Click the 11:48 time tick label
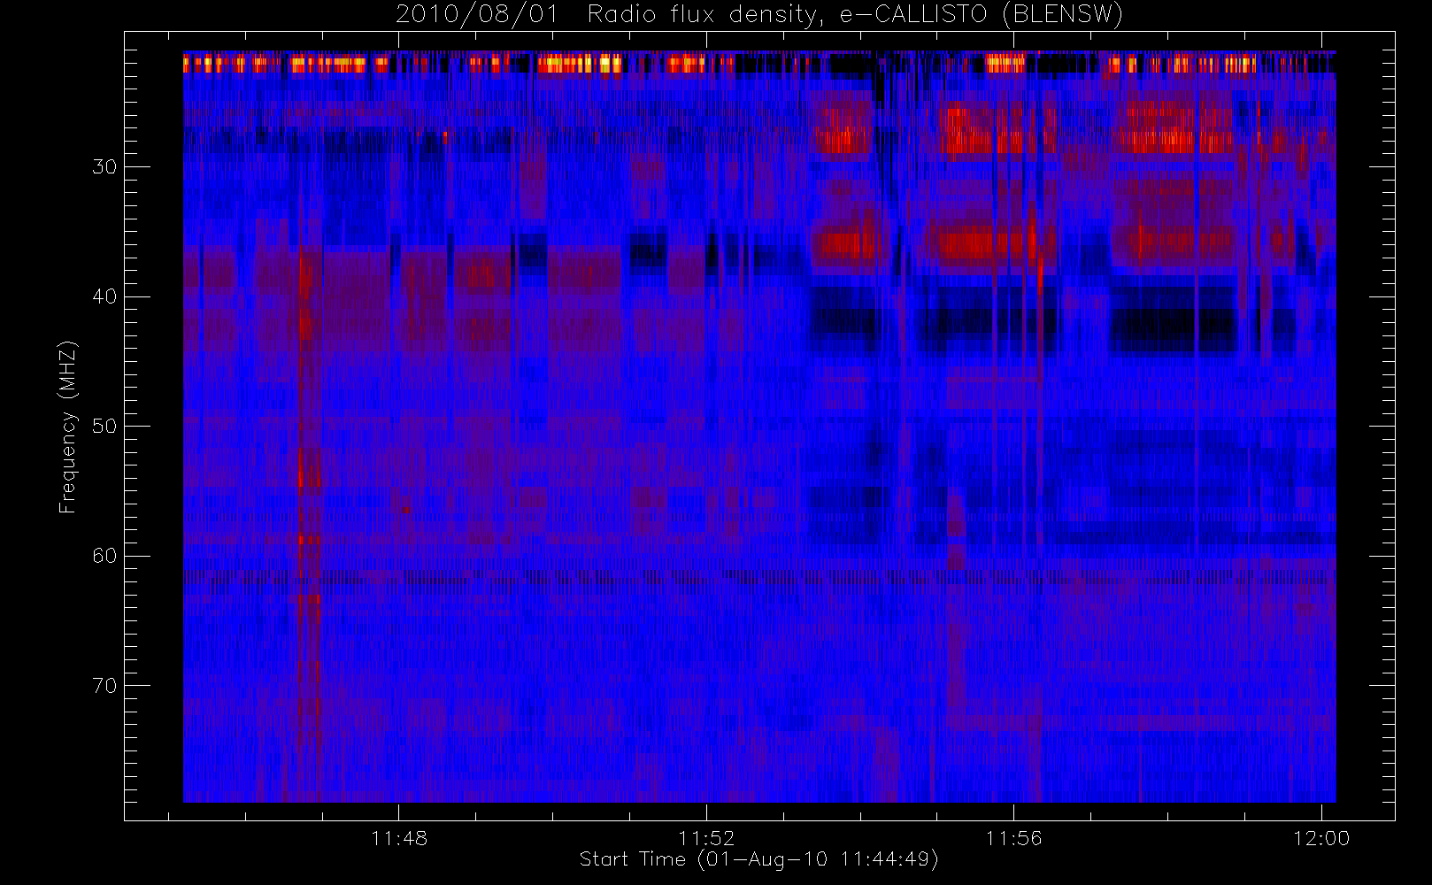This screenshot has width=1432, height=885. coord(399,838)
